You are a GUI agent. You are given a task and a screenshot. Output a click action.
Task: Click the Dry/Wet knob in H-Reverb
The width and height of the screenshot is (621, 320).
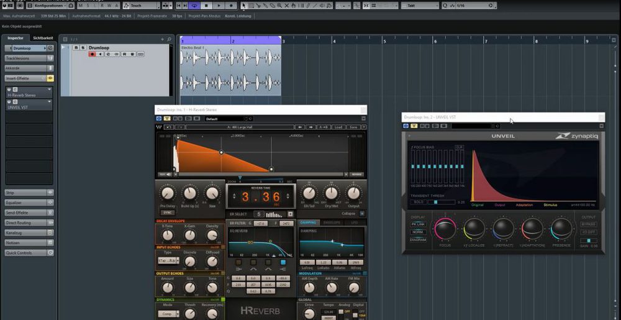pos(331,193)
